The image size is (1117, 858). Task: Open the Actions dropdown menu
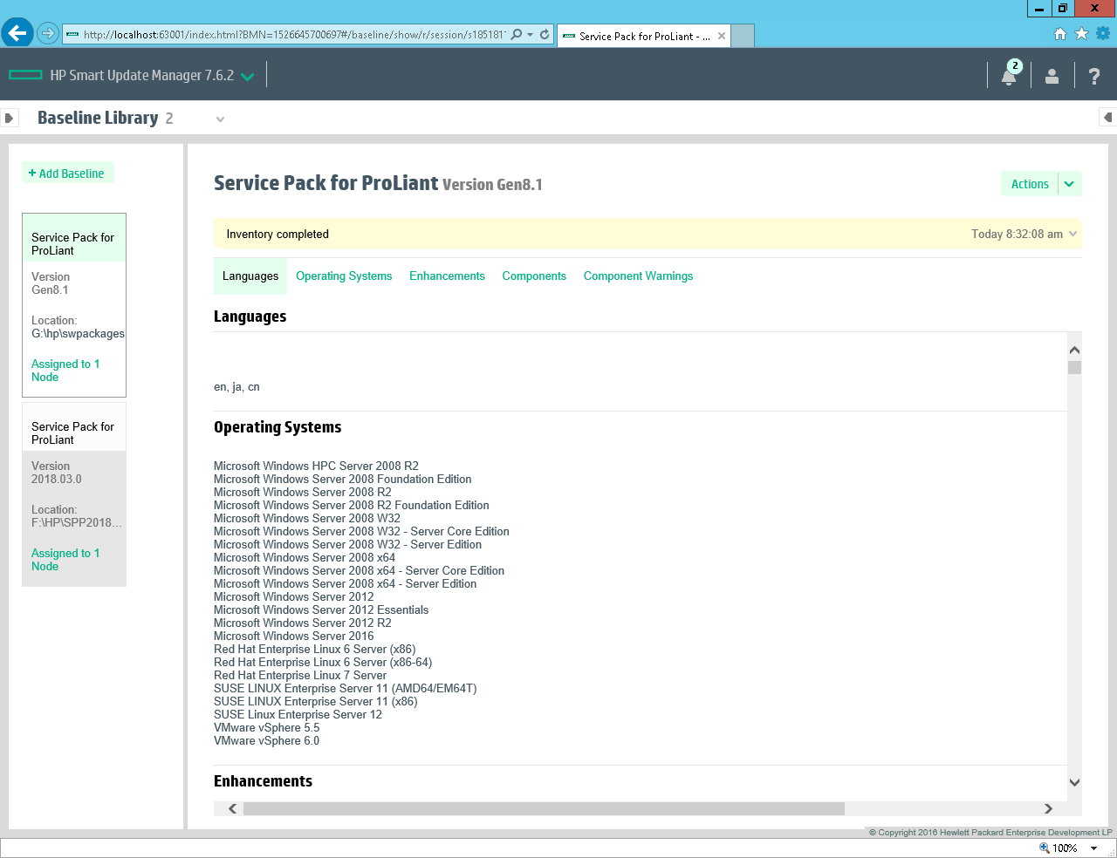point(1069,184)
